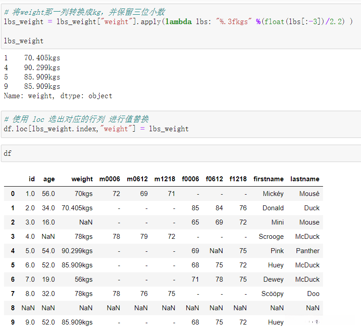Click the 'age' column header
The image size is (361, 329).
(49, 179)
